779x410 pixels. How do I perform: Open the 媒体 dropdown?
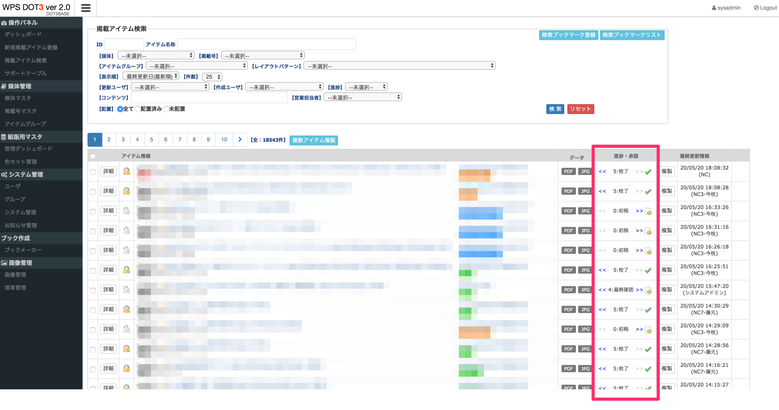click(x=156, y=55)
